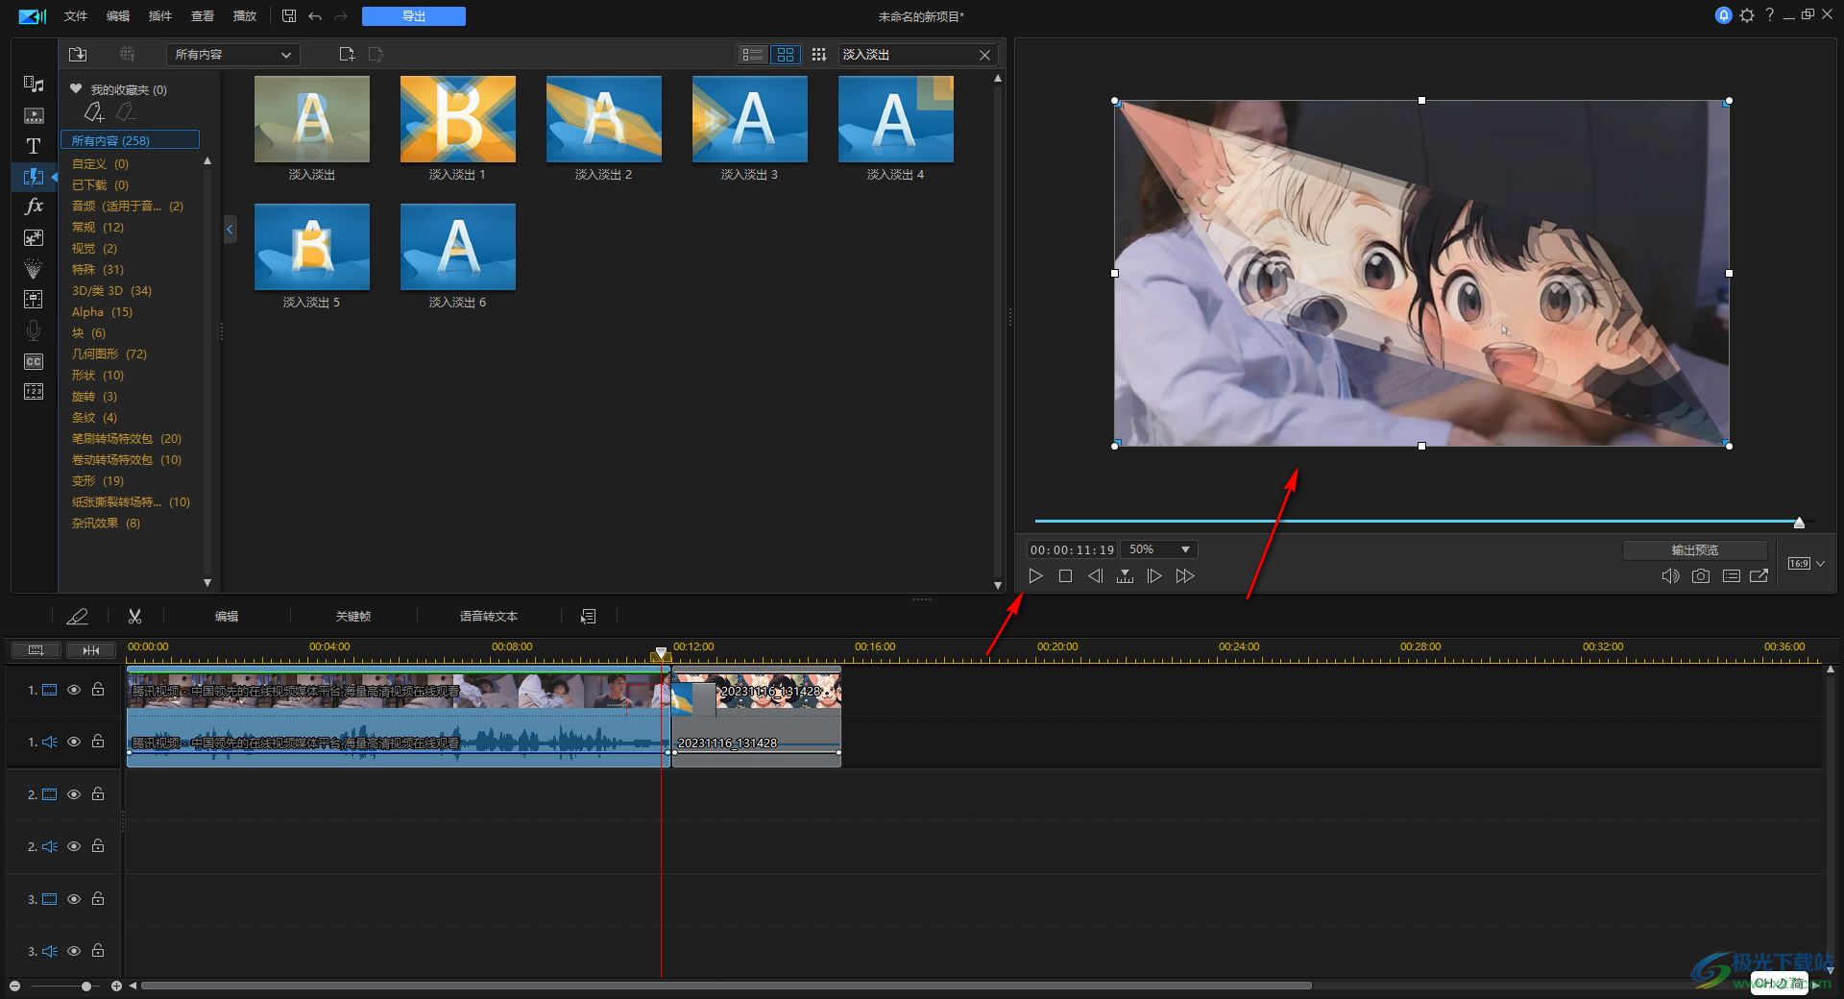Lock video track 1
Image resolution: width=1844 pixels, height=999 pixels.
[98, 690]
